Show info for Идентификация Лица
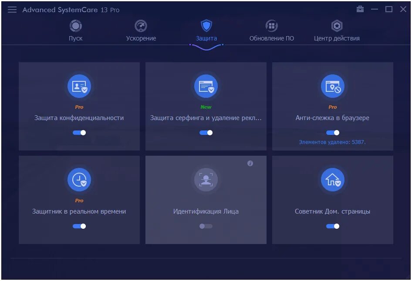412x281 pixels. click(250, 164)
